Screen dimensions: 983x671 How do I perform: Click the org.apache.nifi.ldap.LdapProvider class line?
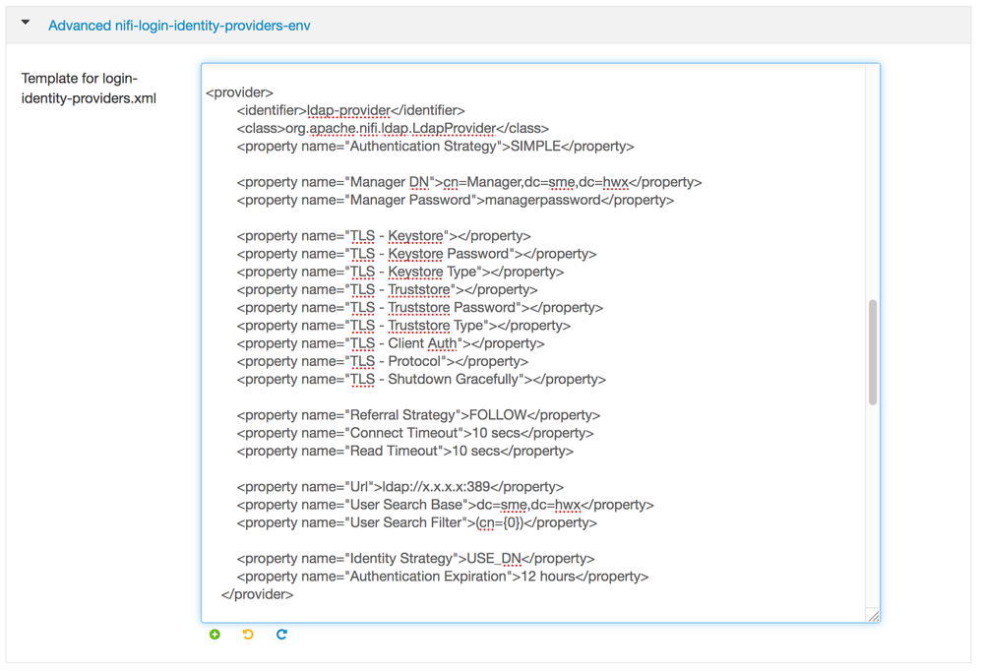(x=393, y=129)
